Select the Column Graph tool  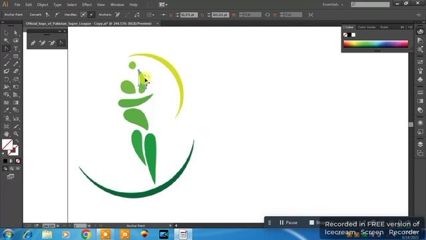[16, 119]
